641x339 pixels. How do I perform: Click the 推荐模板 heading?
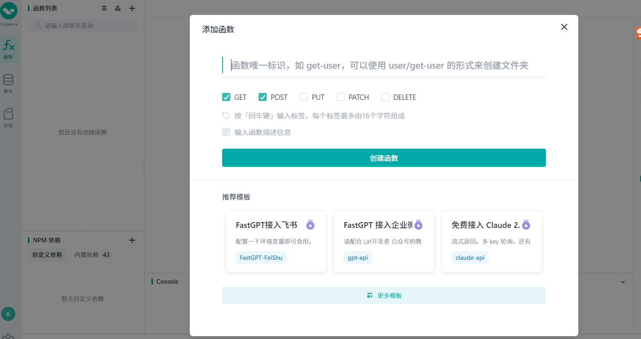(x=236, y=197)
